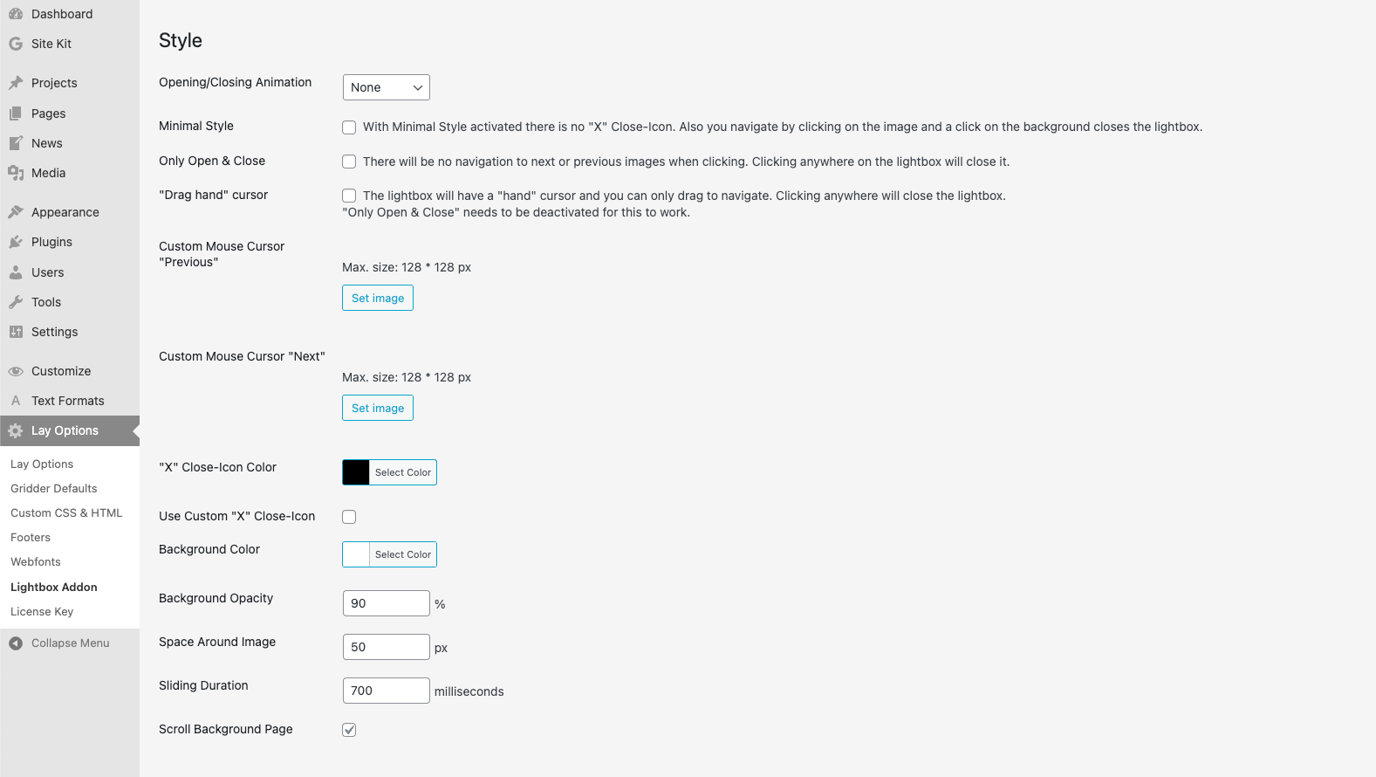Click the Media library icon

(x=16, y=173)
